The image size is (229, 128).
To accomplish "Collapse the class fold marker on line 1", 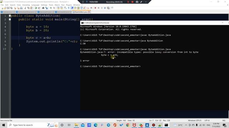I will (x=10, y=16).
